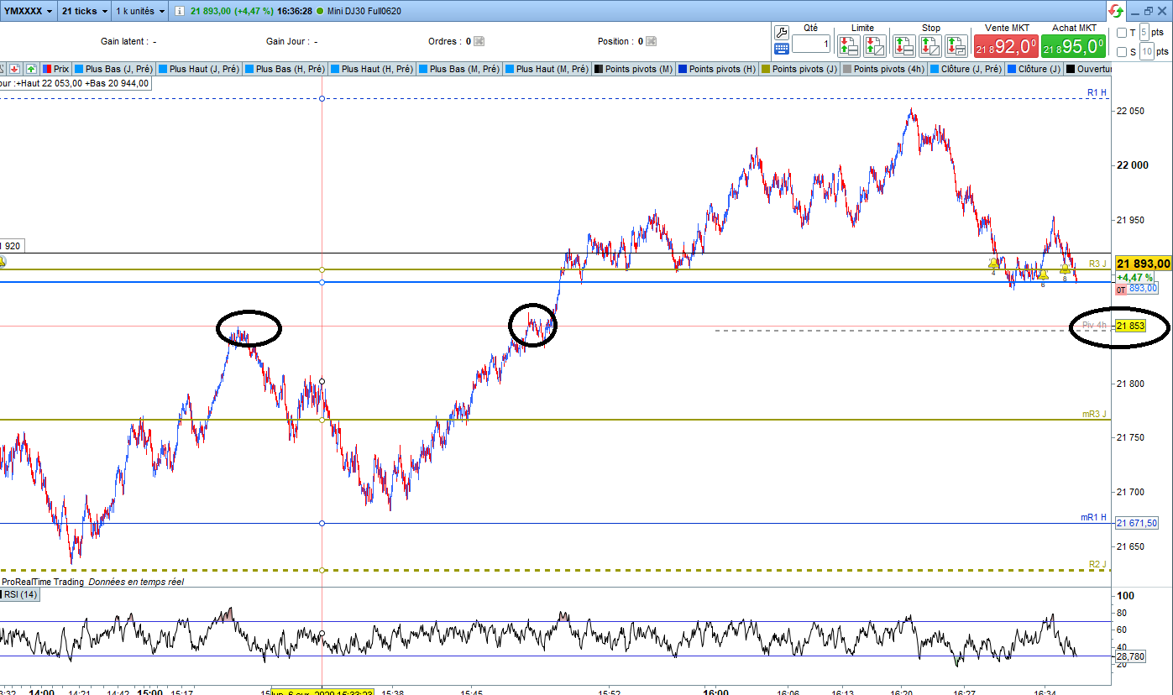
Task: Click the R3 J pivot label
Action: 1097,263
